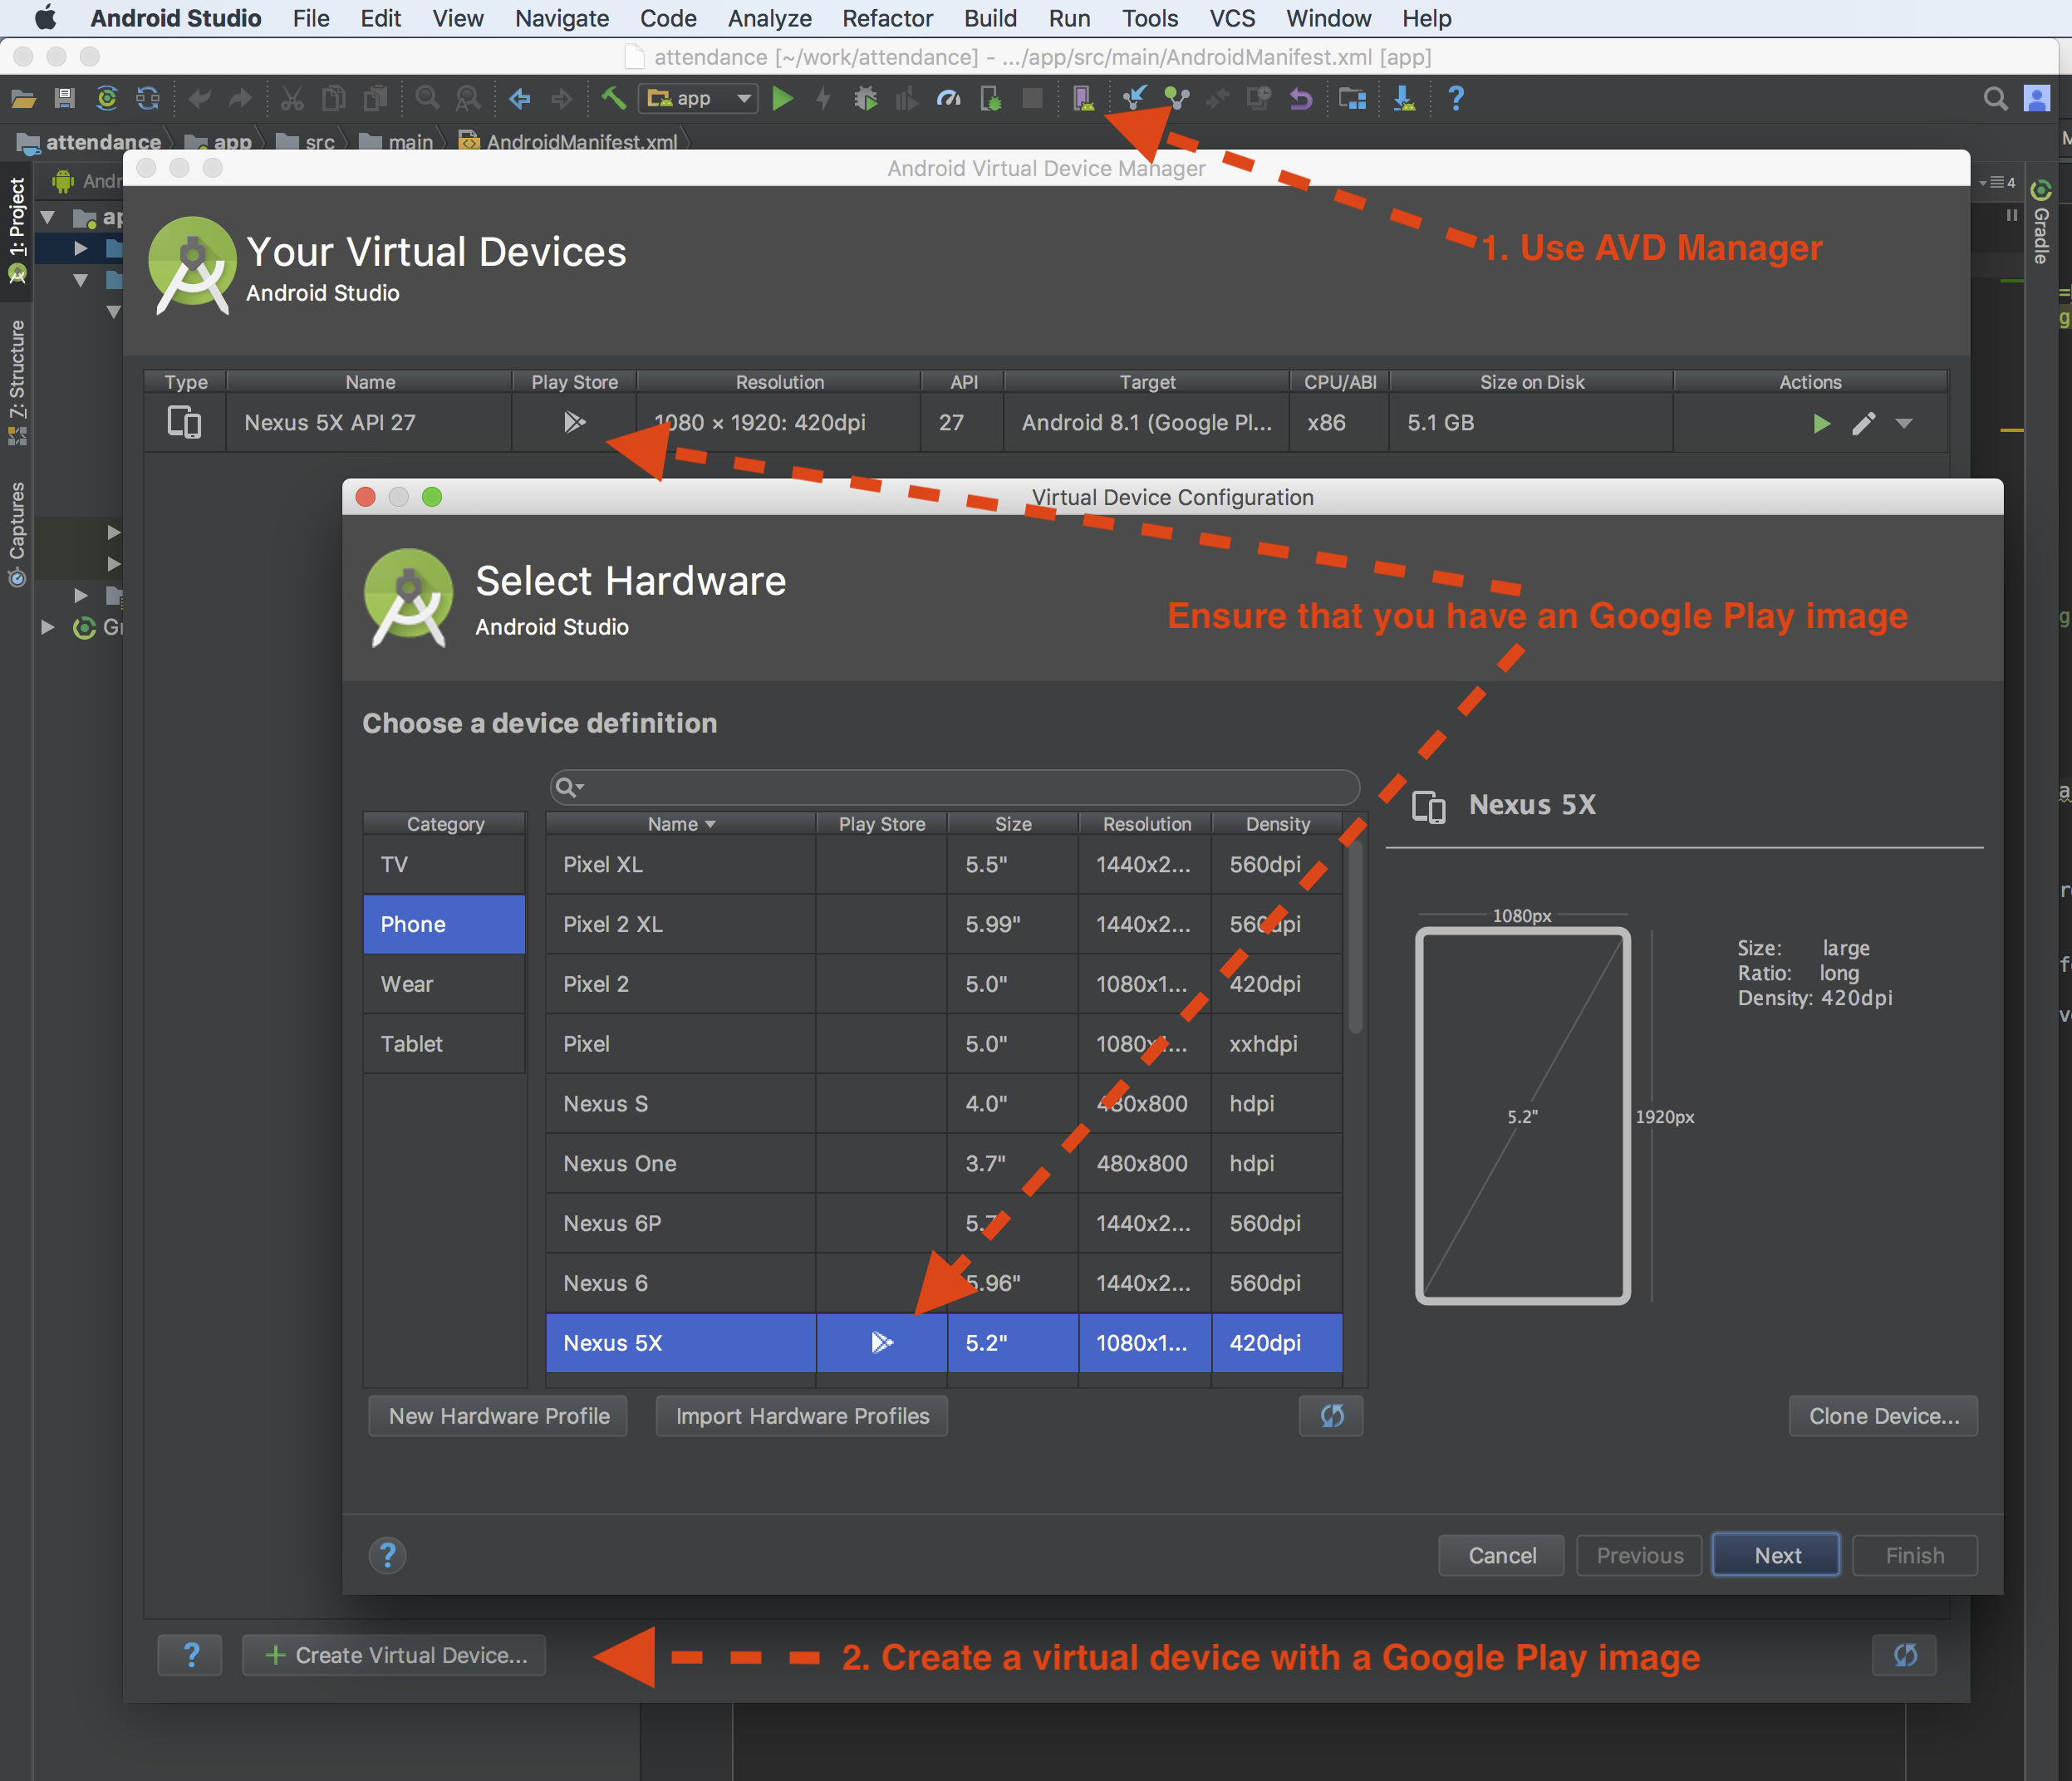Refresh the AVD Manager device list
2072x1781 pixels.
click(x=1904, y=1654)
